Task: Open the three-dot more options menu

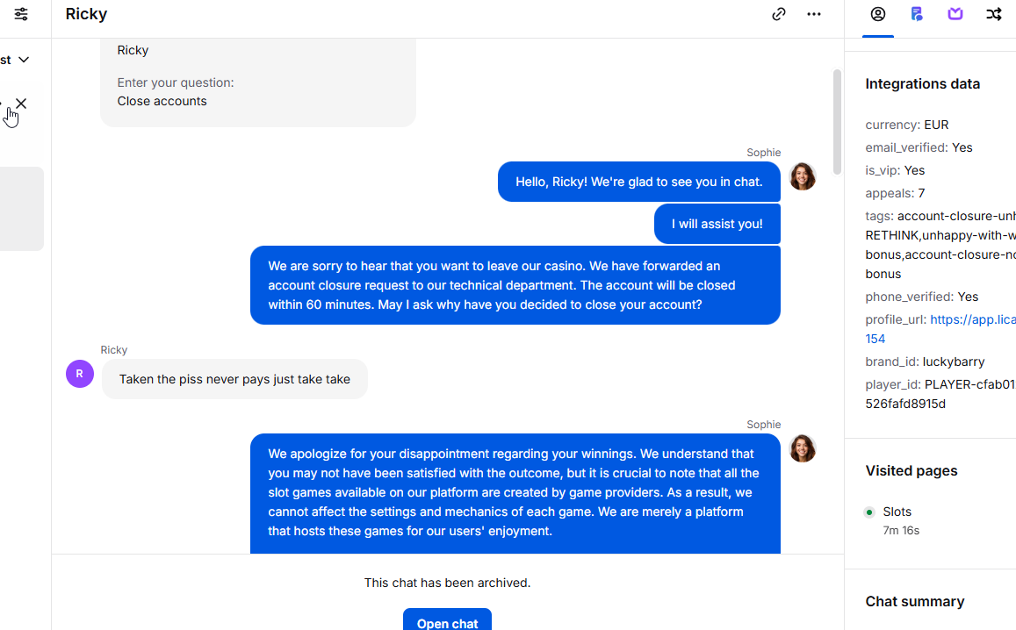Action: [x=814, y=14]
